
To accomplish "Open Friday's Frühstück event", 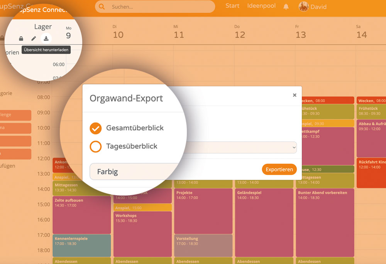I will pyautogui.click(x=328, y=112).
